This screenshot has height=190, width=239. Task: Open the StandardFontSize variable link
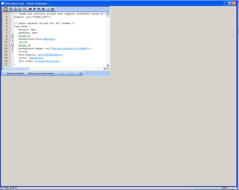[x=47, y=61]
